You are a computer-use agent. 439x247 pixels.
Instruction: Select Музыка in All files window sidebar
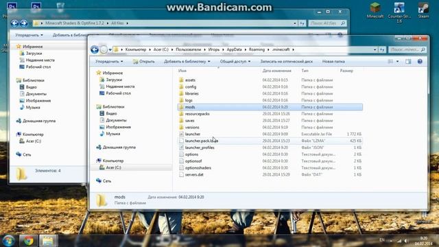tap(33, 107)
